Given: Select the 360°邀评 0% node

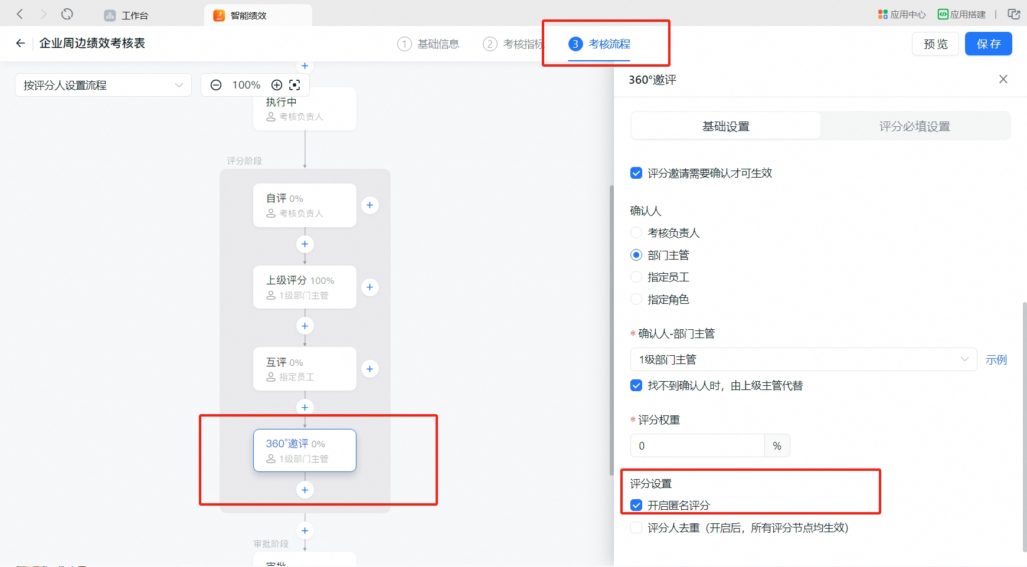Looking at the screenshot, I should (x=305, y=450).
